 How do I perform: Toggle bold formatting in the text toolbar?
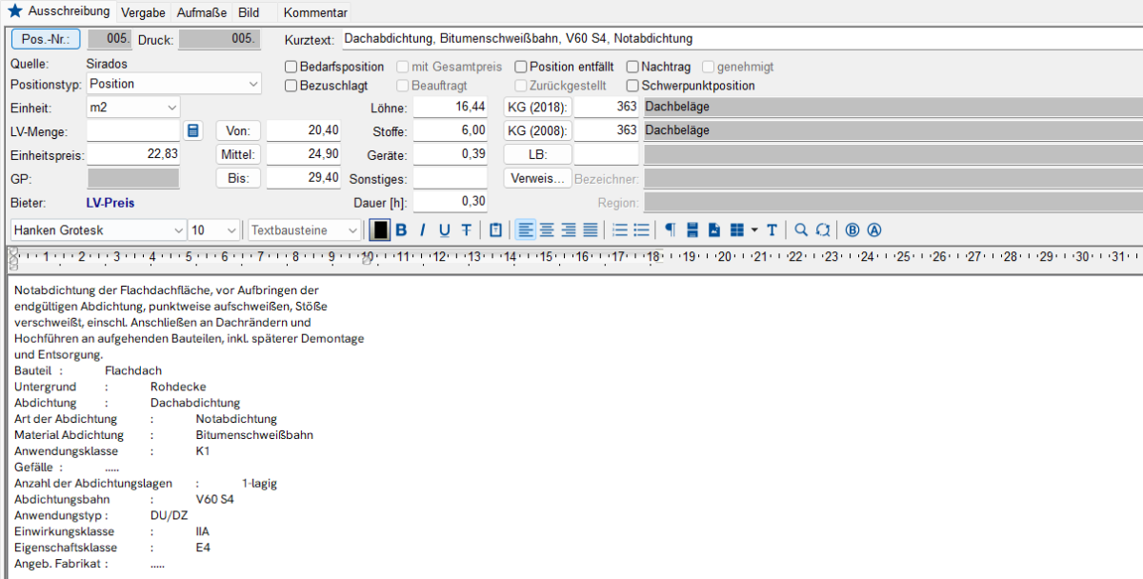pyautogui.click(x=401, y=230)
